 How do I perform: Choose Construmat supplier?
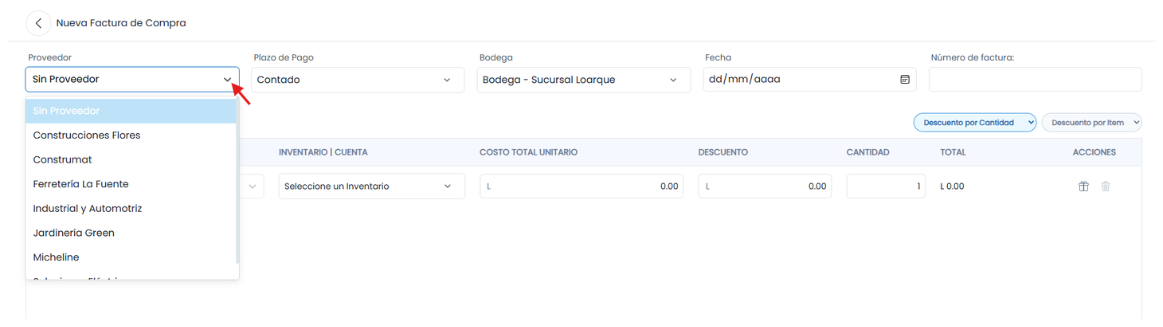click(x=131, y=160)
